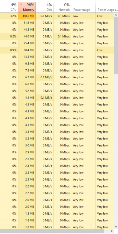This screenshot has height=234, width=118.
Task: Click the vertical scrollbar up arrow
Action: (116, 15)
